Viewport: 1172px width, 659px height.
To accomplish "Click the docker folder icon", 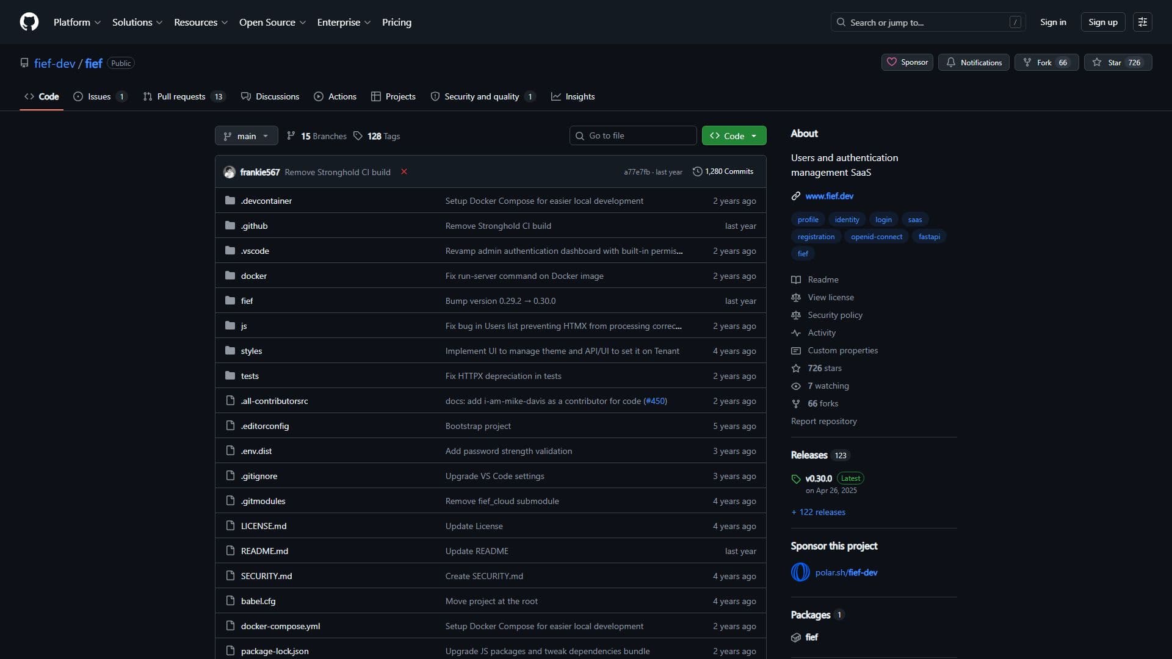I will pyautogui.click(x=230, y=276).
